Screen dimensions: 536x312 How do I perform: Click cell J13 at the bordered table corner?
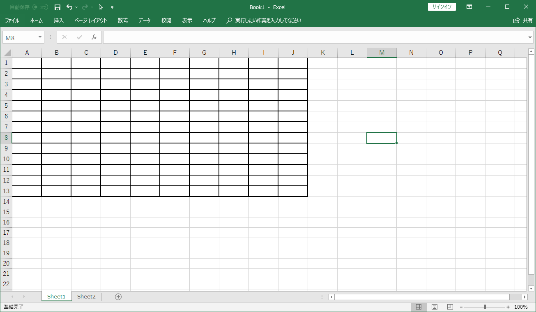pos(293,191)
